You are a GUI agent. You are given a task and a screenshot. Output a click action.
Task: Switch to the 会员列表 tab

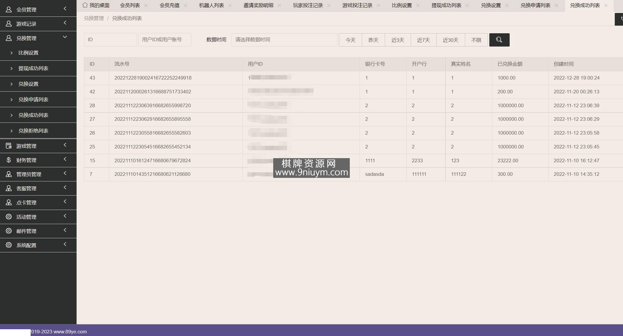coord(130,5)
